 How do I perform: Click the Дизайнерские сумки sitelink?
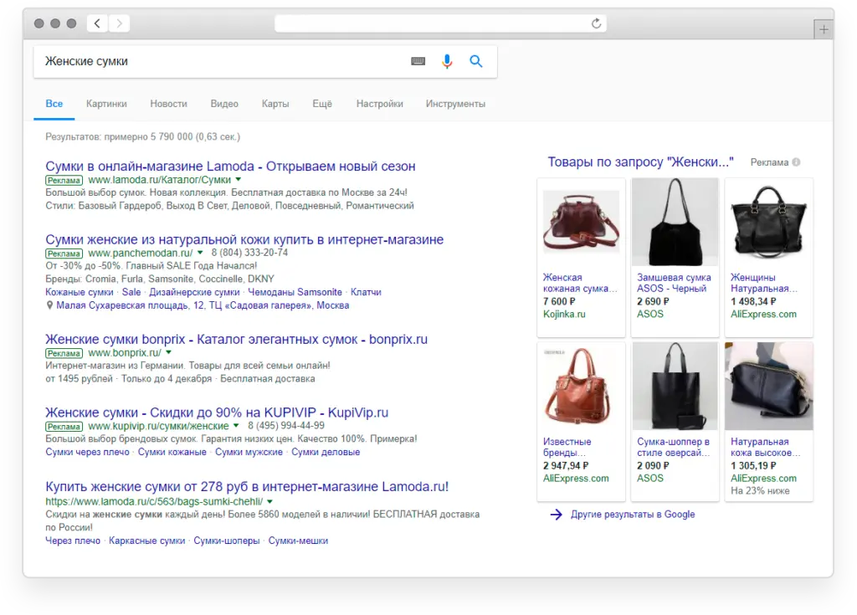point(194,293)
